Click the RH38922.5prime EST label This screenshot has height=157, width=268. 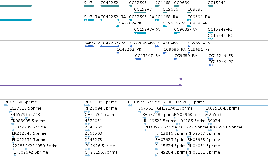click(161, 127)
